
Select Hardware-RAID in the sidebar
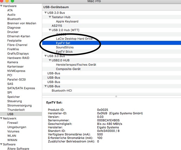18,58
